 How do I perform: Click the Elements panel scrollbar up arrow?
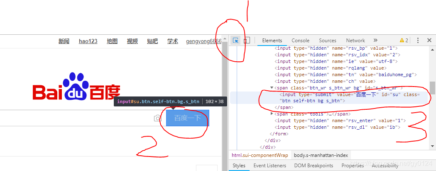(x=432, y=49)
